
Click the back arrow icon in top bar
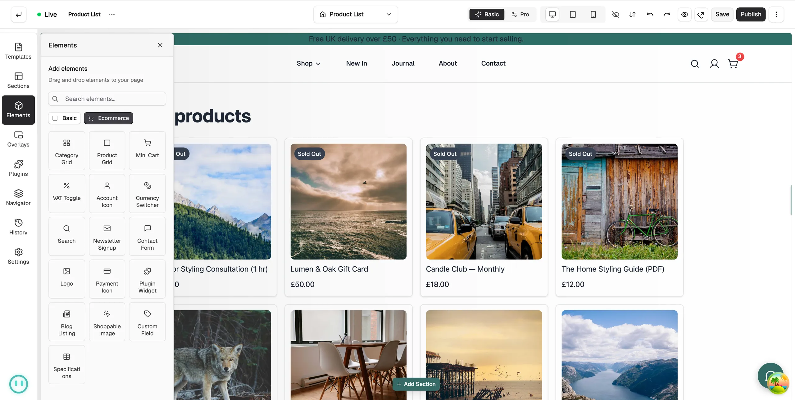(x=19, y=14)
